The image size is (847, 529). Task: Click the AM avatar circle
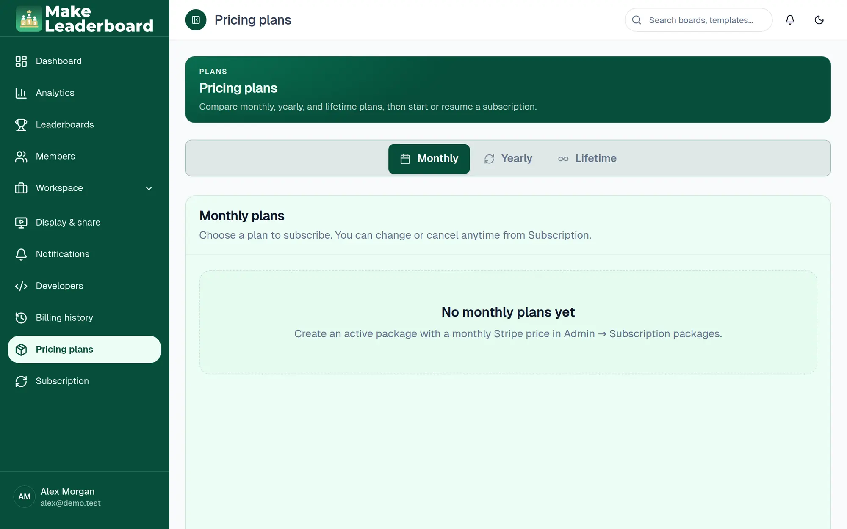pos(24,496)
